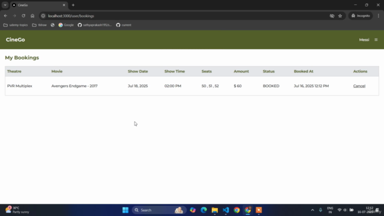Click the taskbar Search box
The width and height of the screenshot is (384, 216).
click(x=159, y=210)
